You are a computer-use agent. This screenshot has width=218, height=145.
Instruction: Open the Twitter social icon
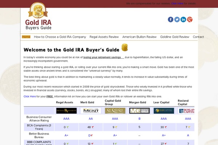tap(177, 20)
